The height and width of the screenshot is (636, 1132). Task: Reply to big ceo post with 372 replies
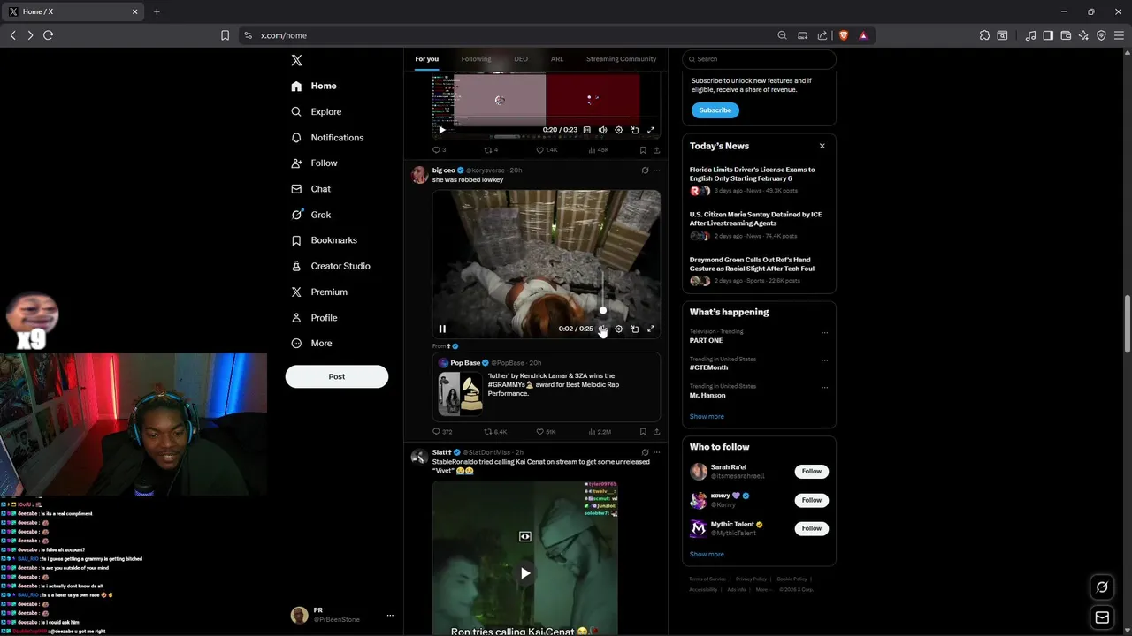[x=442, y=432]
